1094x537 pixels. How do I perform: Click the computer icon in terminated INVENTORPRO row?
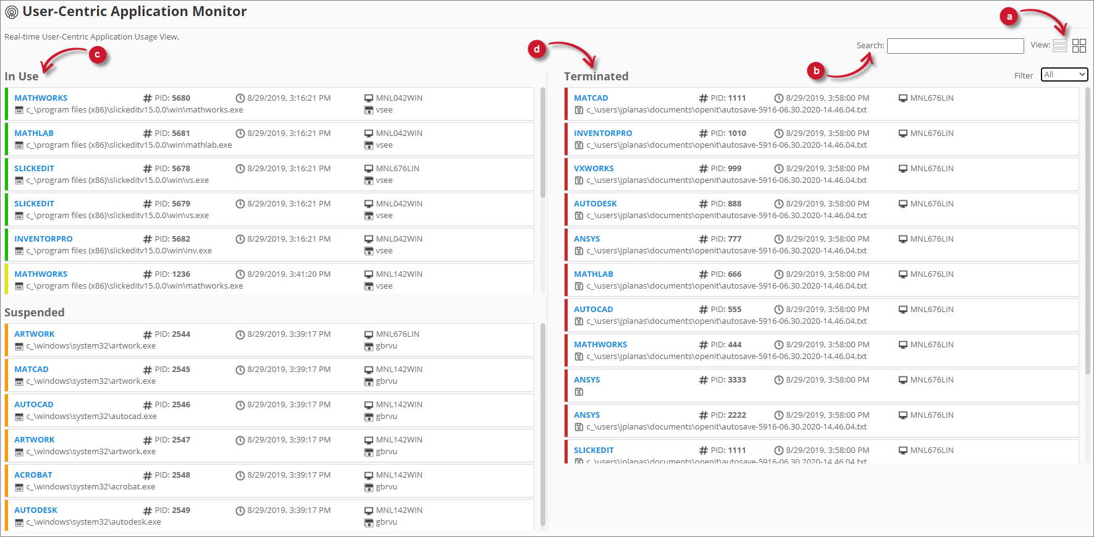coord(903,133)
